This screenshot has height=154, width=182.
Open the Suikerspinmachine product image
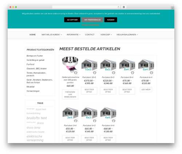(x=70, y=64)
